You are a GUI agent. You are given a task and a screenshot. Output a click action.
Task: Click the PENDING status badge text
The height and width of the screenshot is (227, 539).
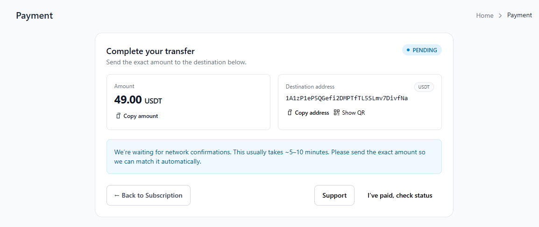coord(425,50)
